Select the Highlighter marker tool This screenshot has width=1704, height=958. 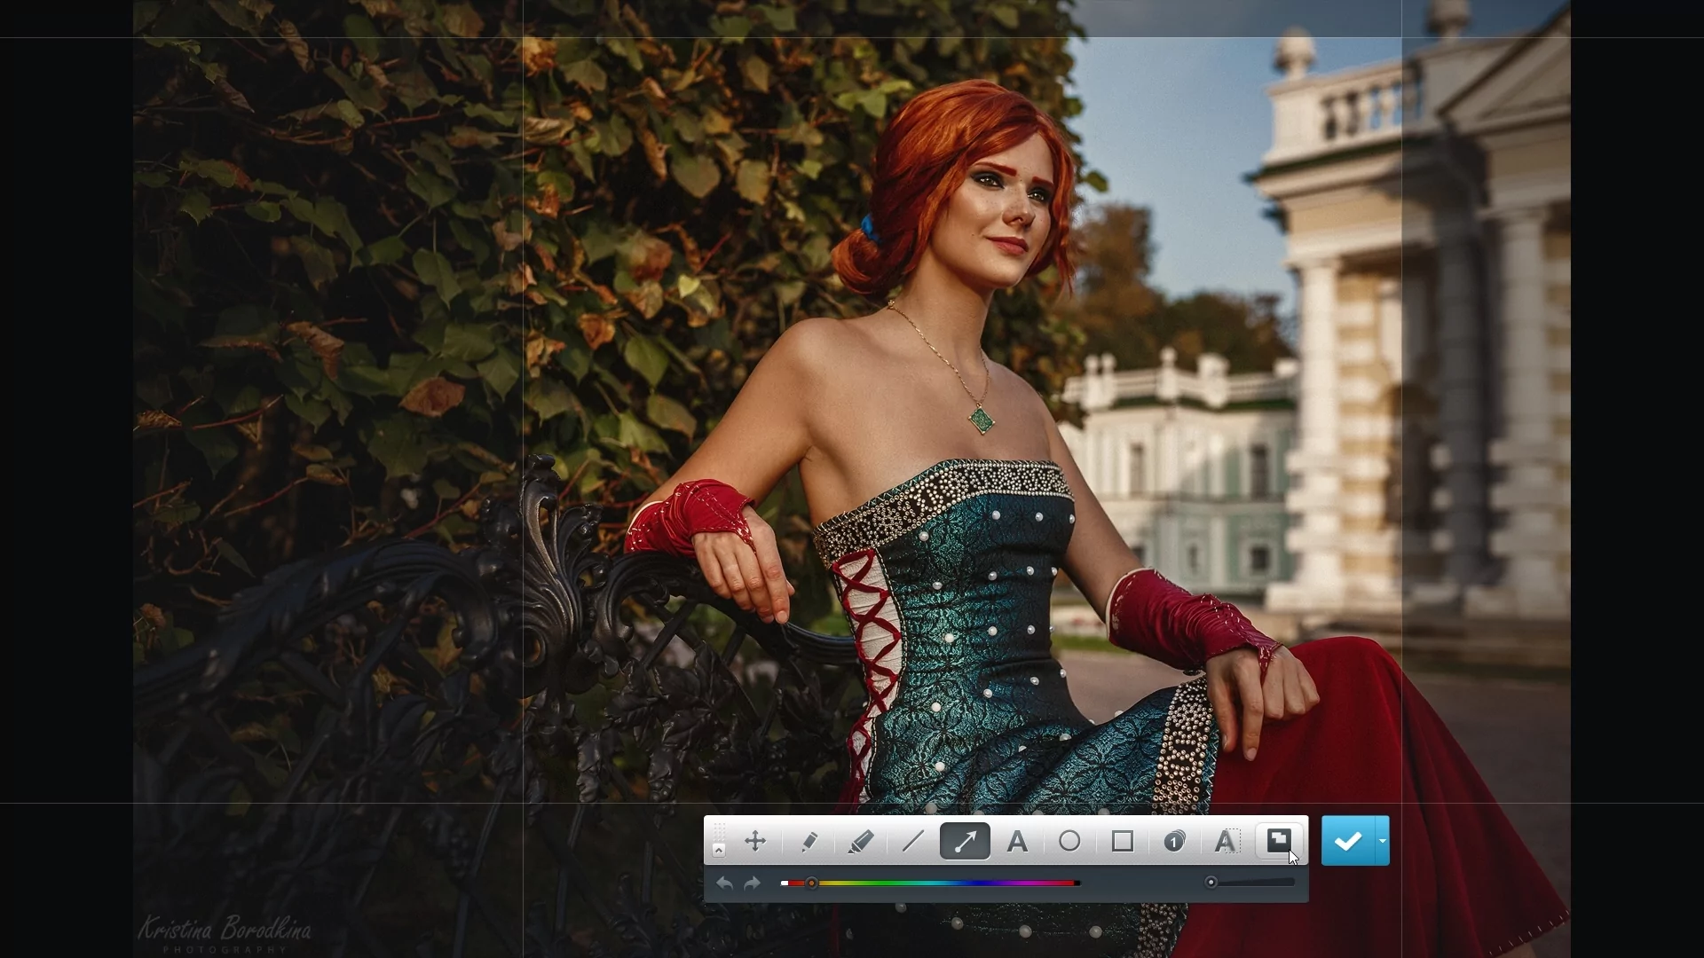coord(861,841)
